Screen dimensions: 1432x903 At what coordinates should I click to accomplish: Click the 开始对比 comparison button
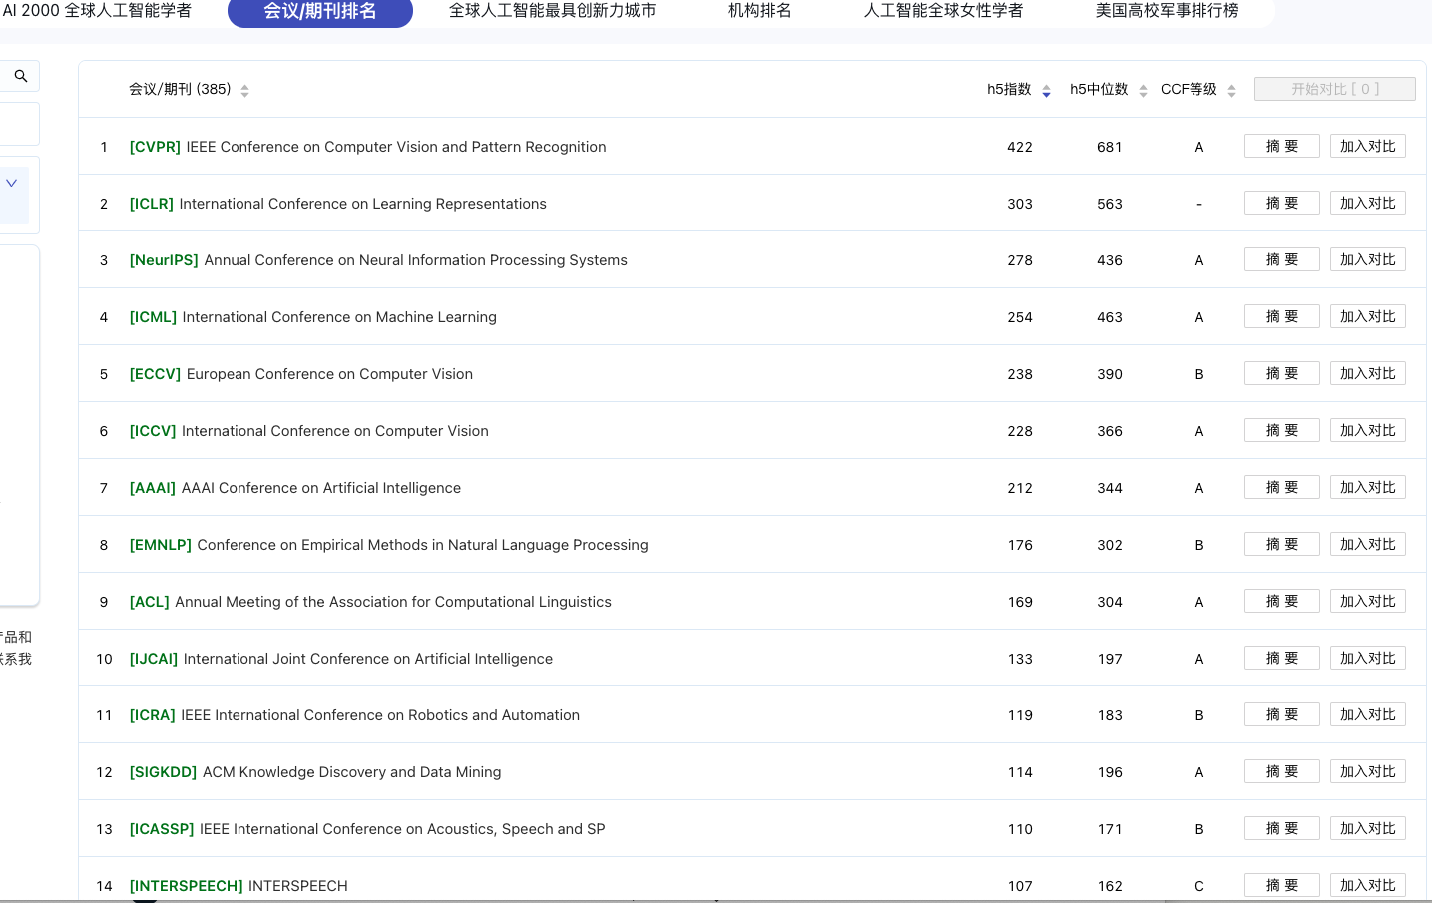coord(1334,89)
